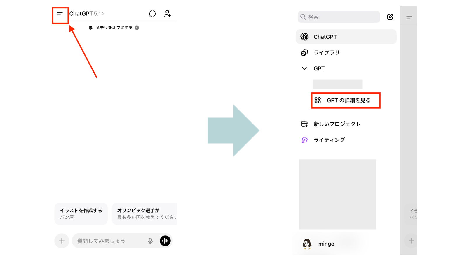Open the sidebar menu in left chat screen

[60, 14]
